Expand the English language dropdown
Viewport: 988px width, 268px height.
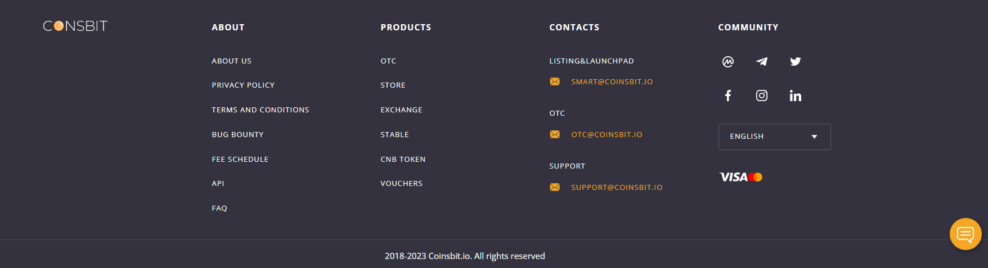[x=774, y=137]
